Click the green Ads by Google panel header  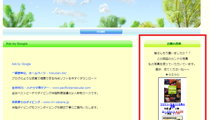click(x=67, y=44)
